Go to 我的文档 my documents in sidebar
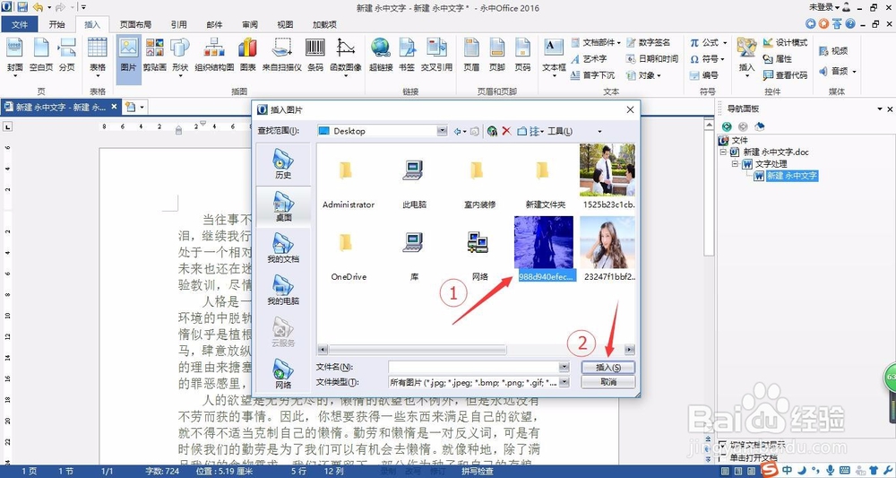This screenshot has width=896, height=478. pos(283,248)
